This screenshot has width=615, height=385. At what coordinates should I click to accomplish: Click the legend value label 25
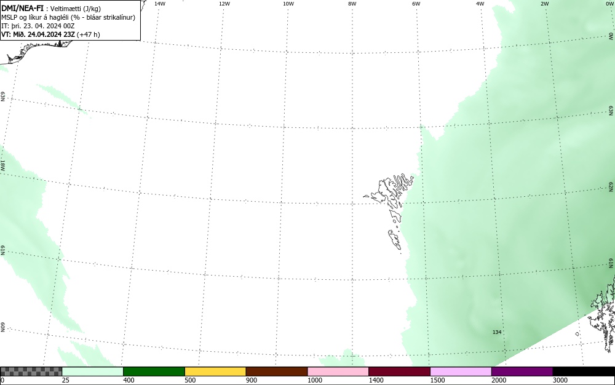pos(66,380)
